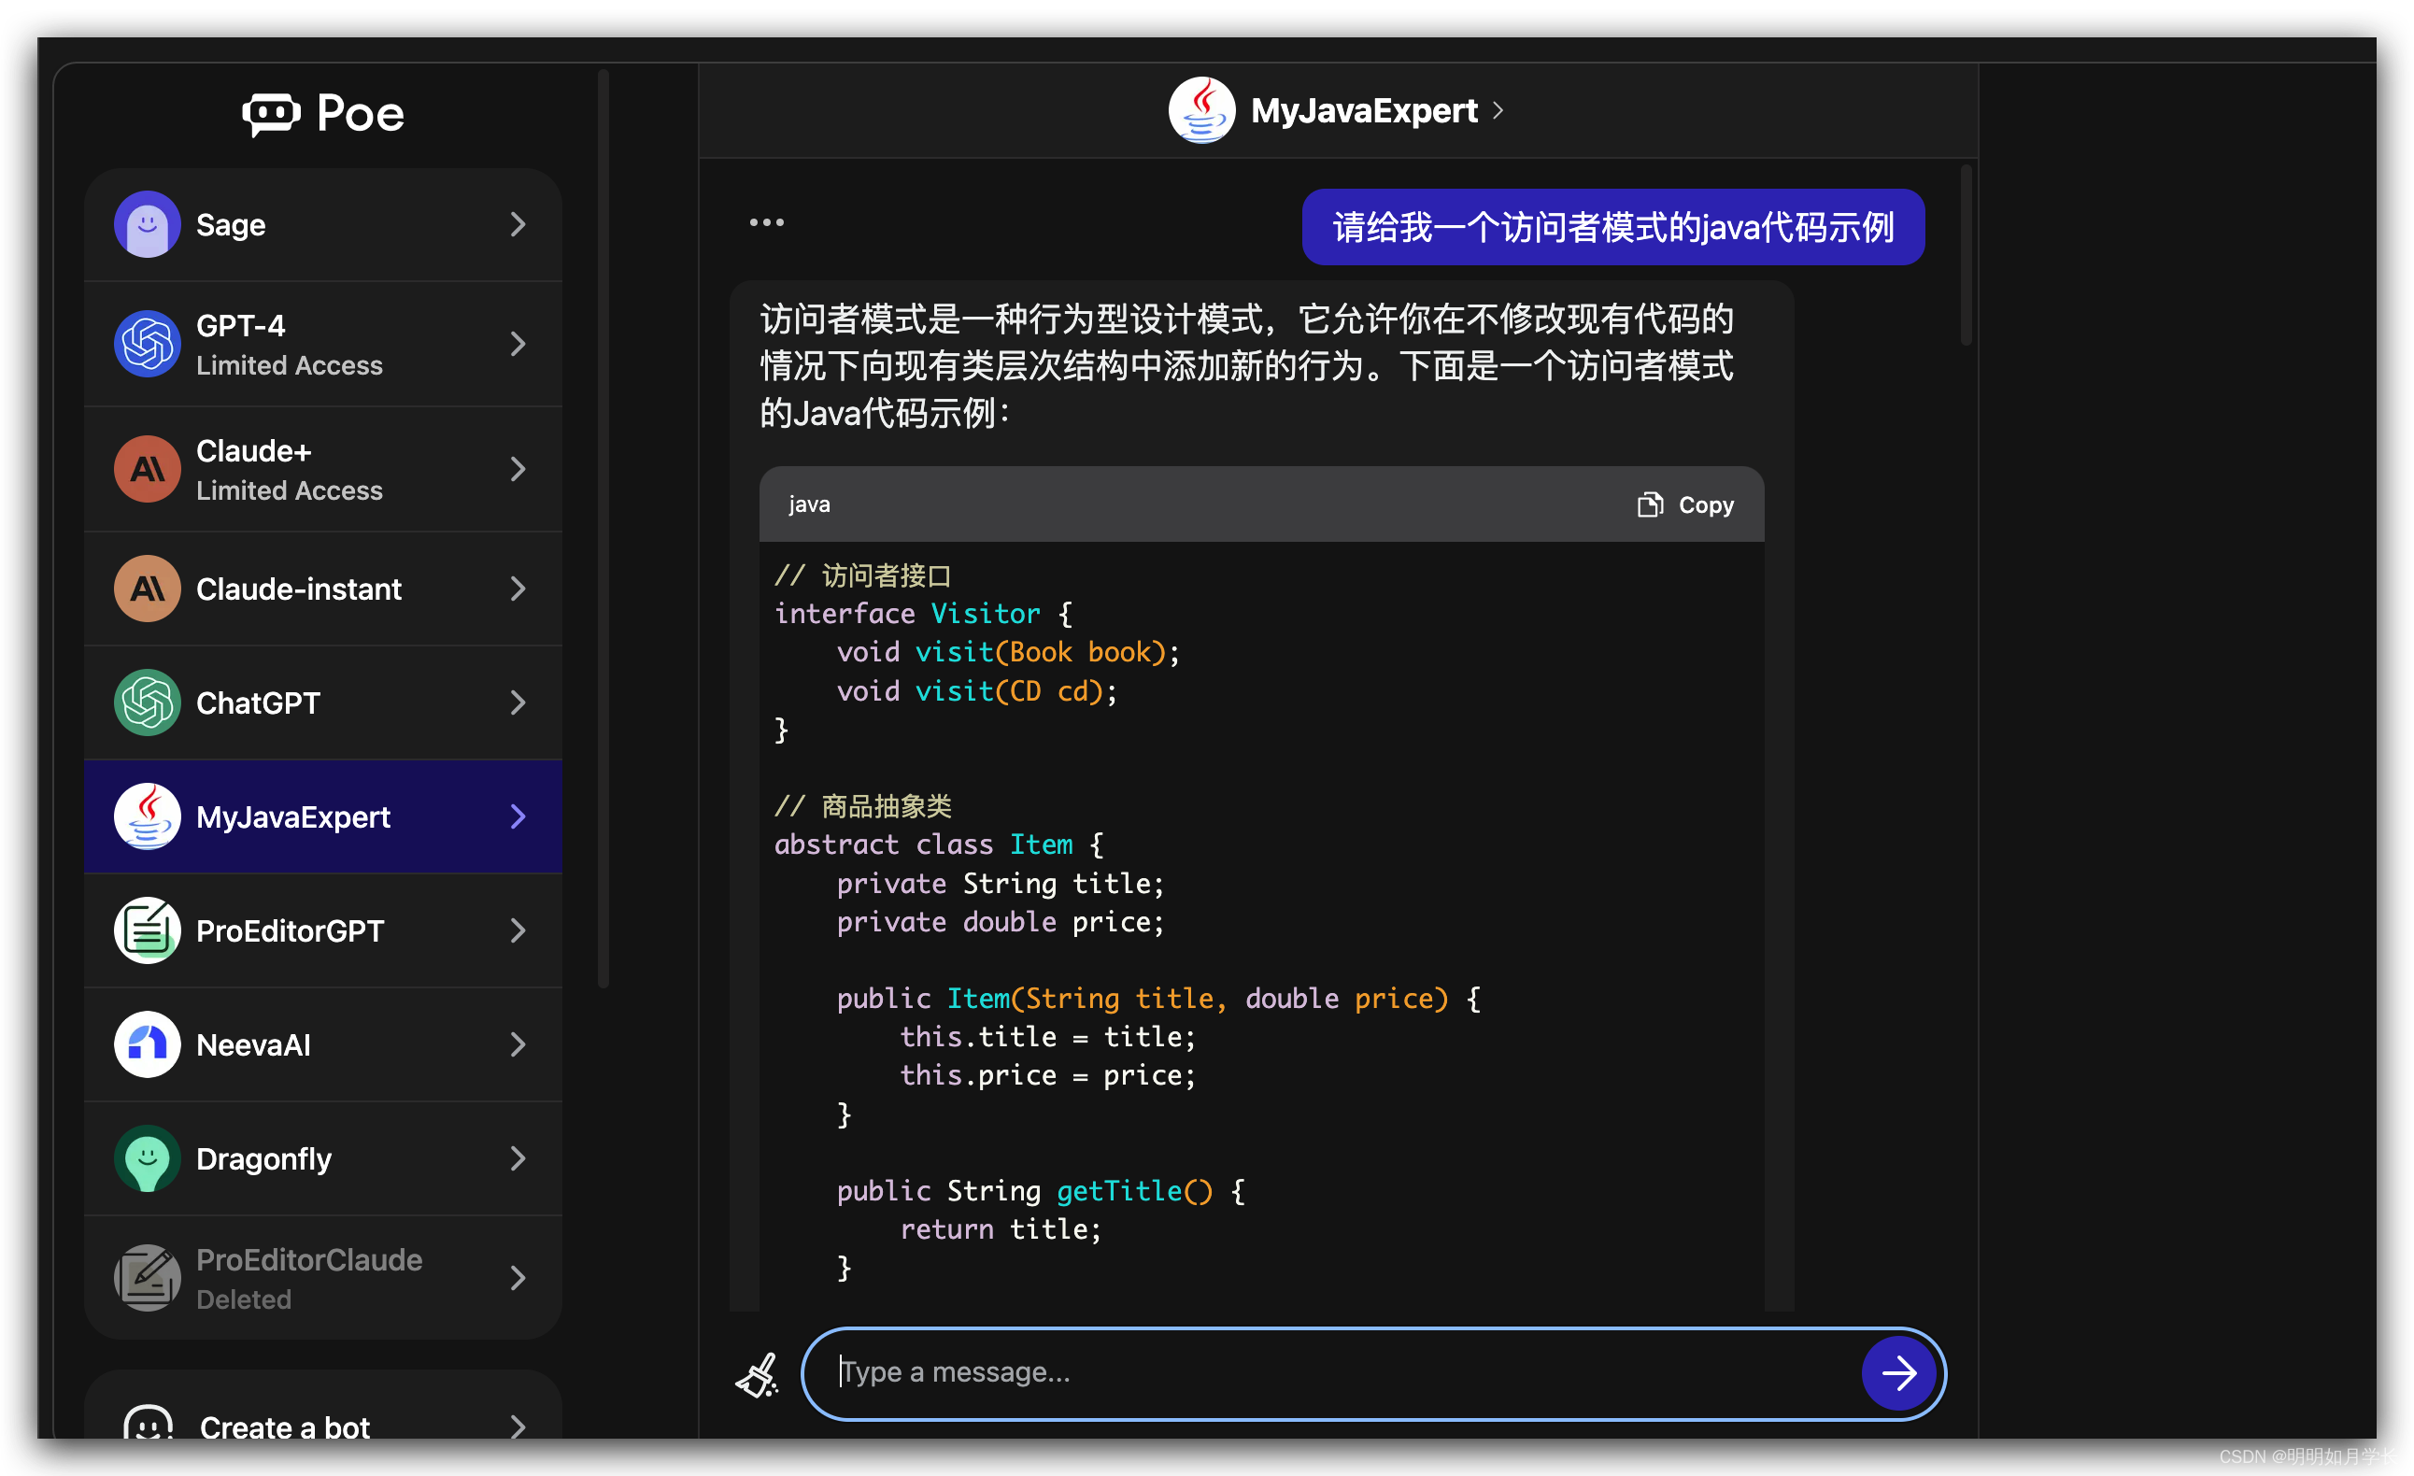Click the 'java' code block language label

(809, 504)
